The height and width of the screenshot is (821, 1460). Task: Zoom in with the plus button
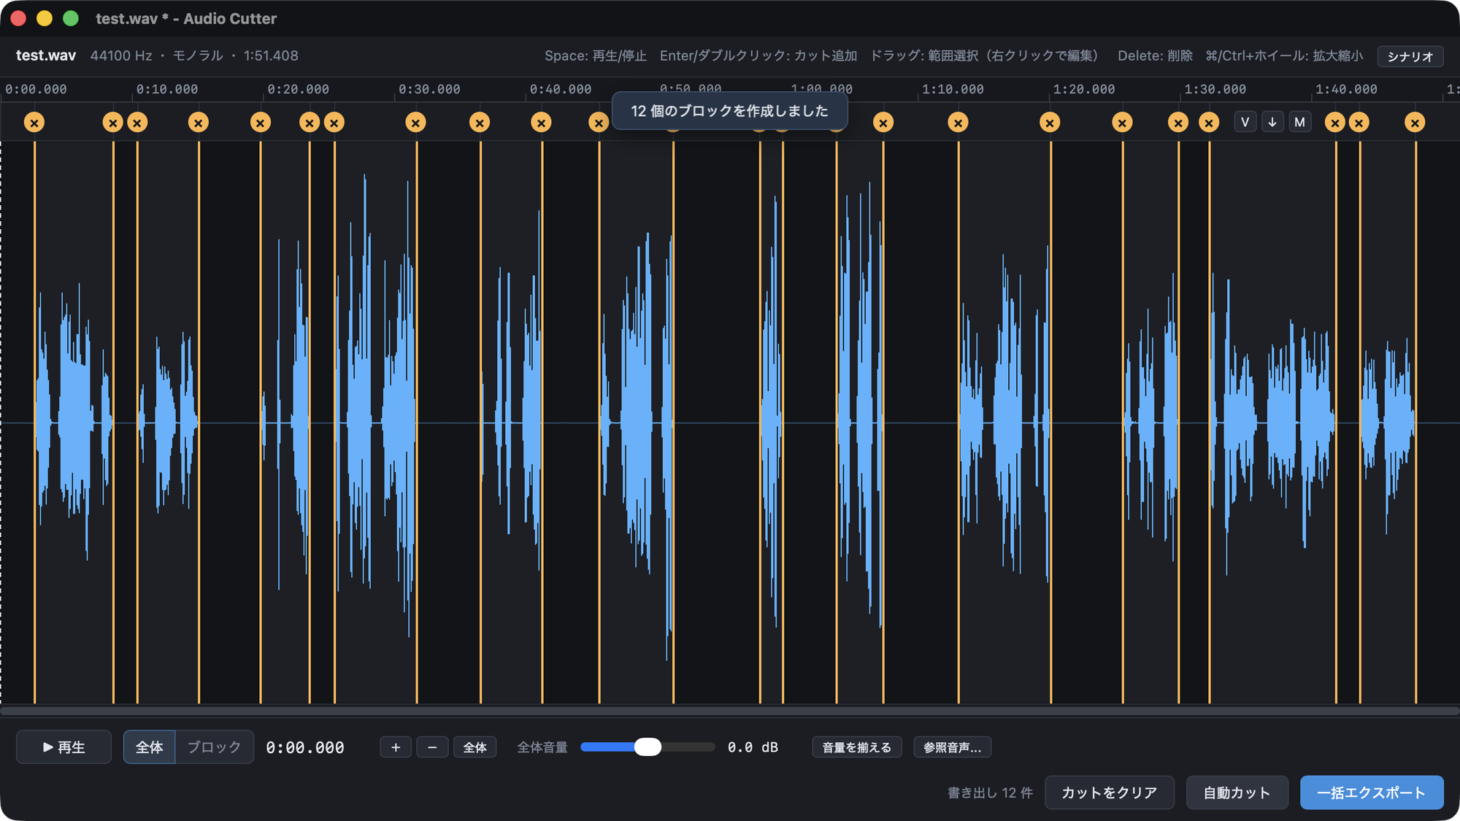[x=396, y=747]
